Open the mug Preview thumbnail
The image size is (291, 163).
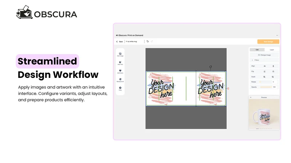tap(264, 114)
